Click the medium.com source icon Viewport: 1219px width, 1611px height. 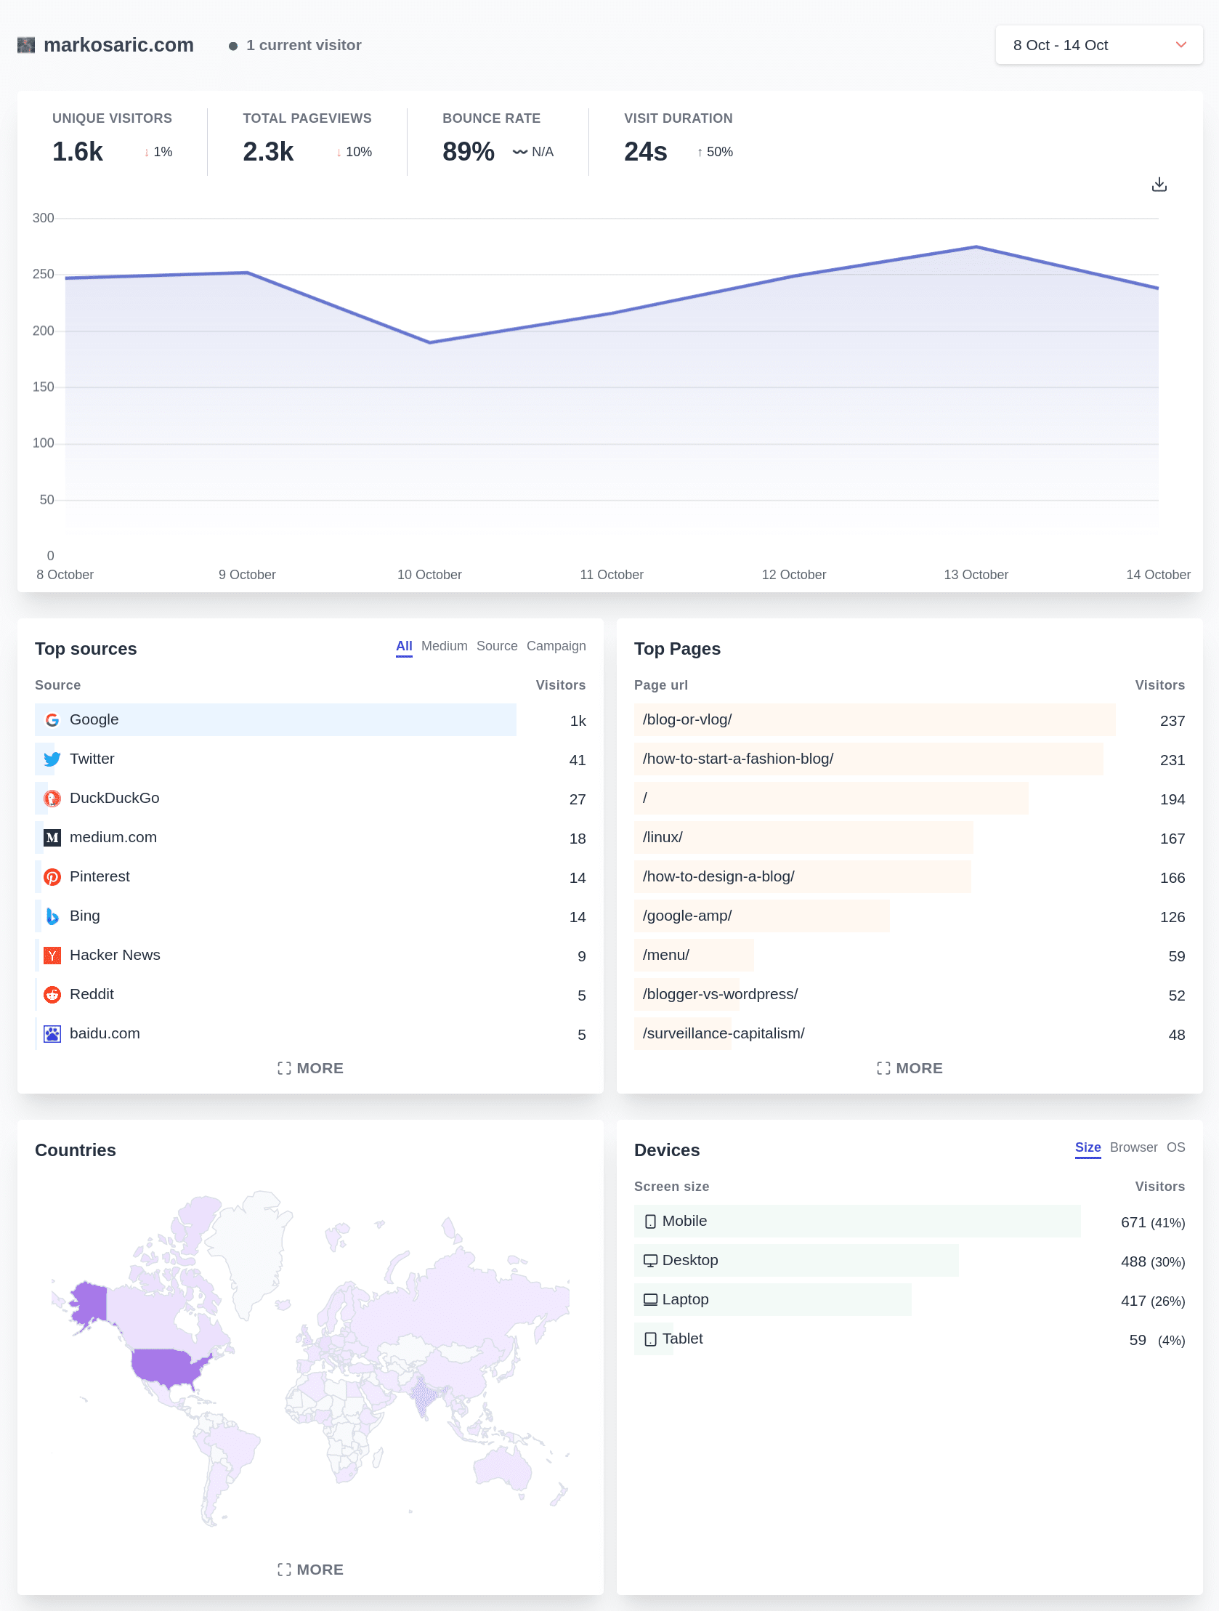tap(52, 838)
